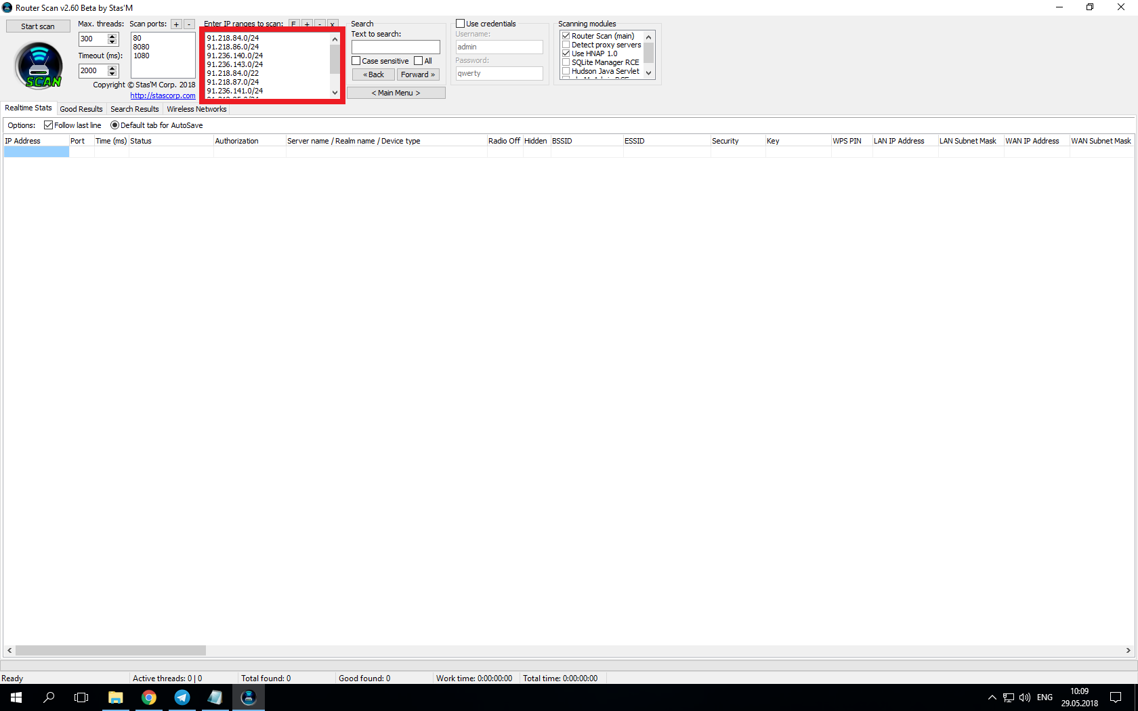Click the Forward search button
This screenshot has width=1138, height=711.
[x=418, y=74]
